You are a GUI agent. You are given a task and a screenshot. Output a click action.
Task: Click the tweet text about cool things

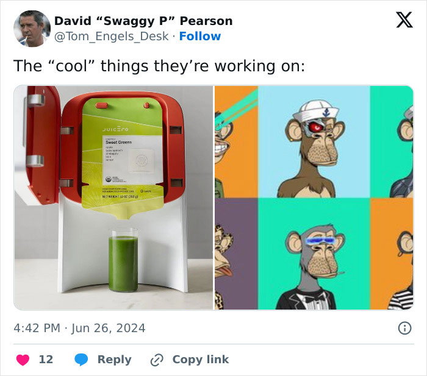pyautogui.click(x=159, y=66)
